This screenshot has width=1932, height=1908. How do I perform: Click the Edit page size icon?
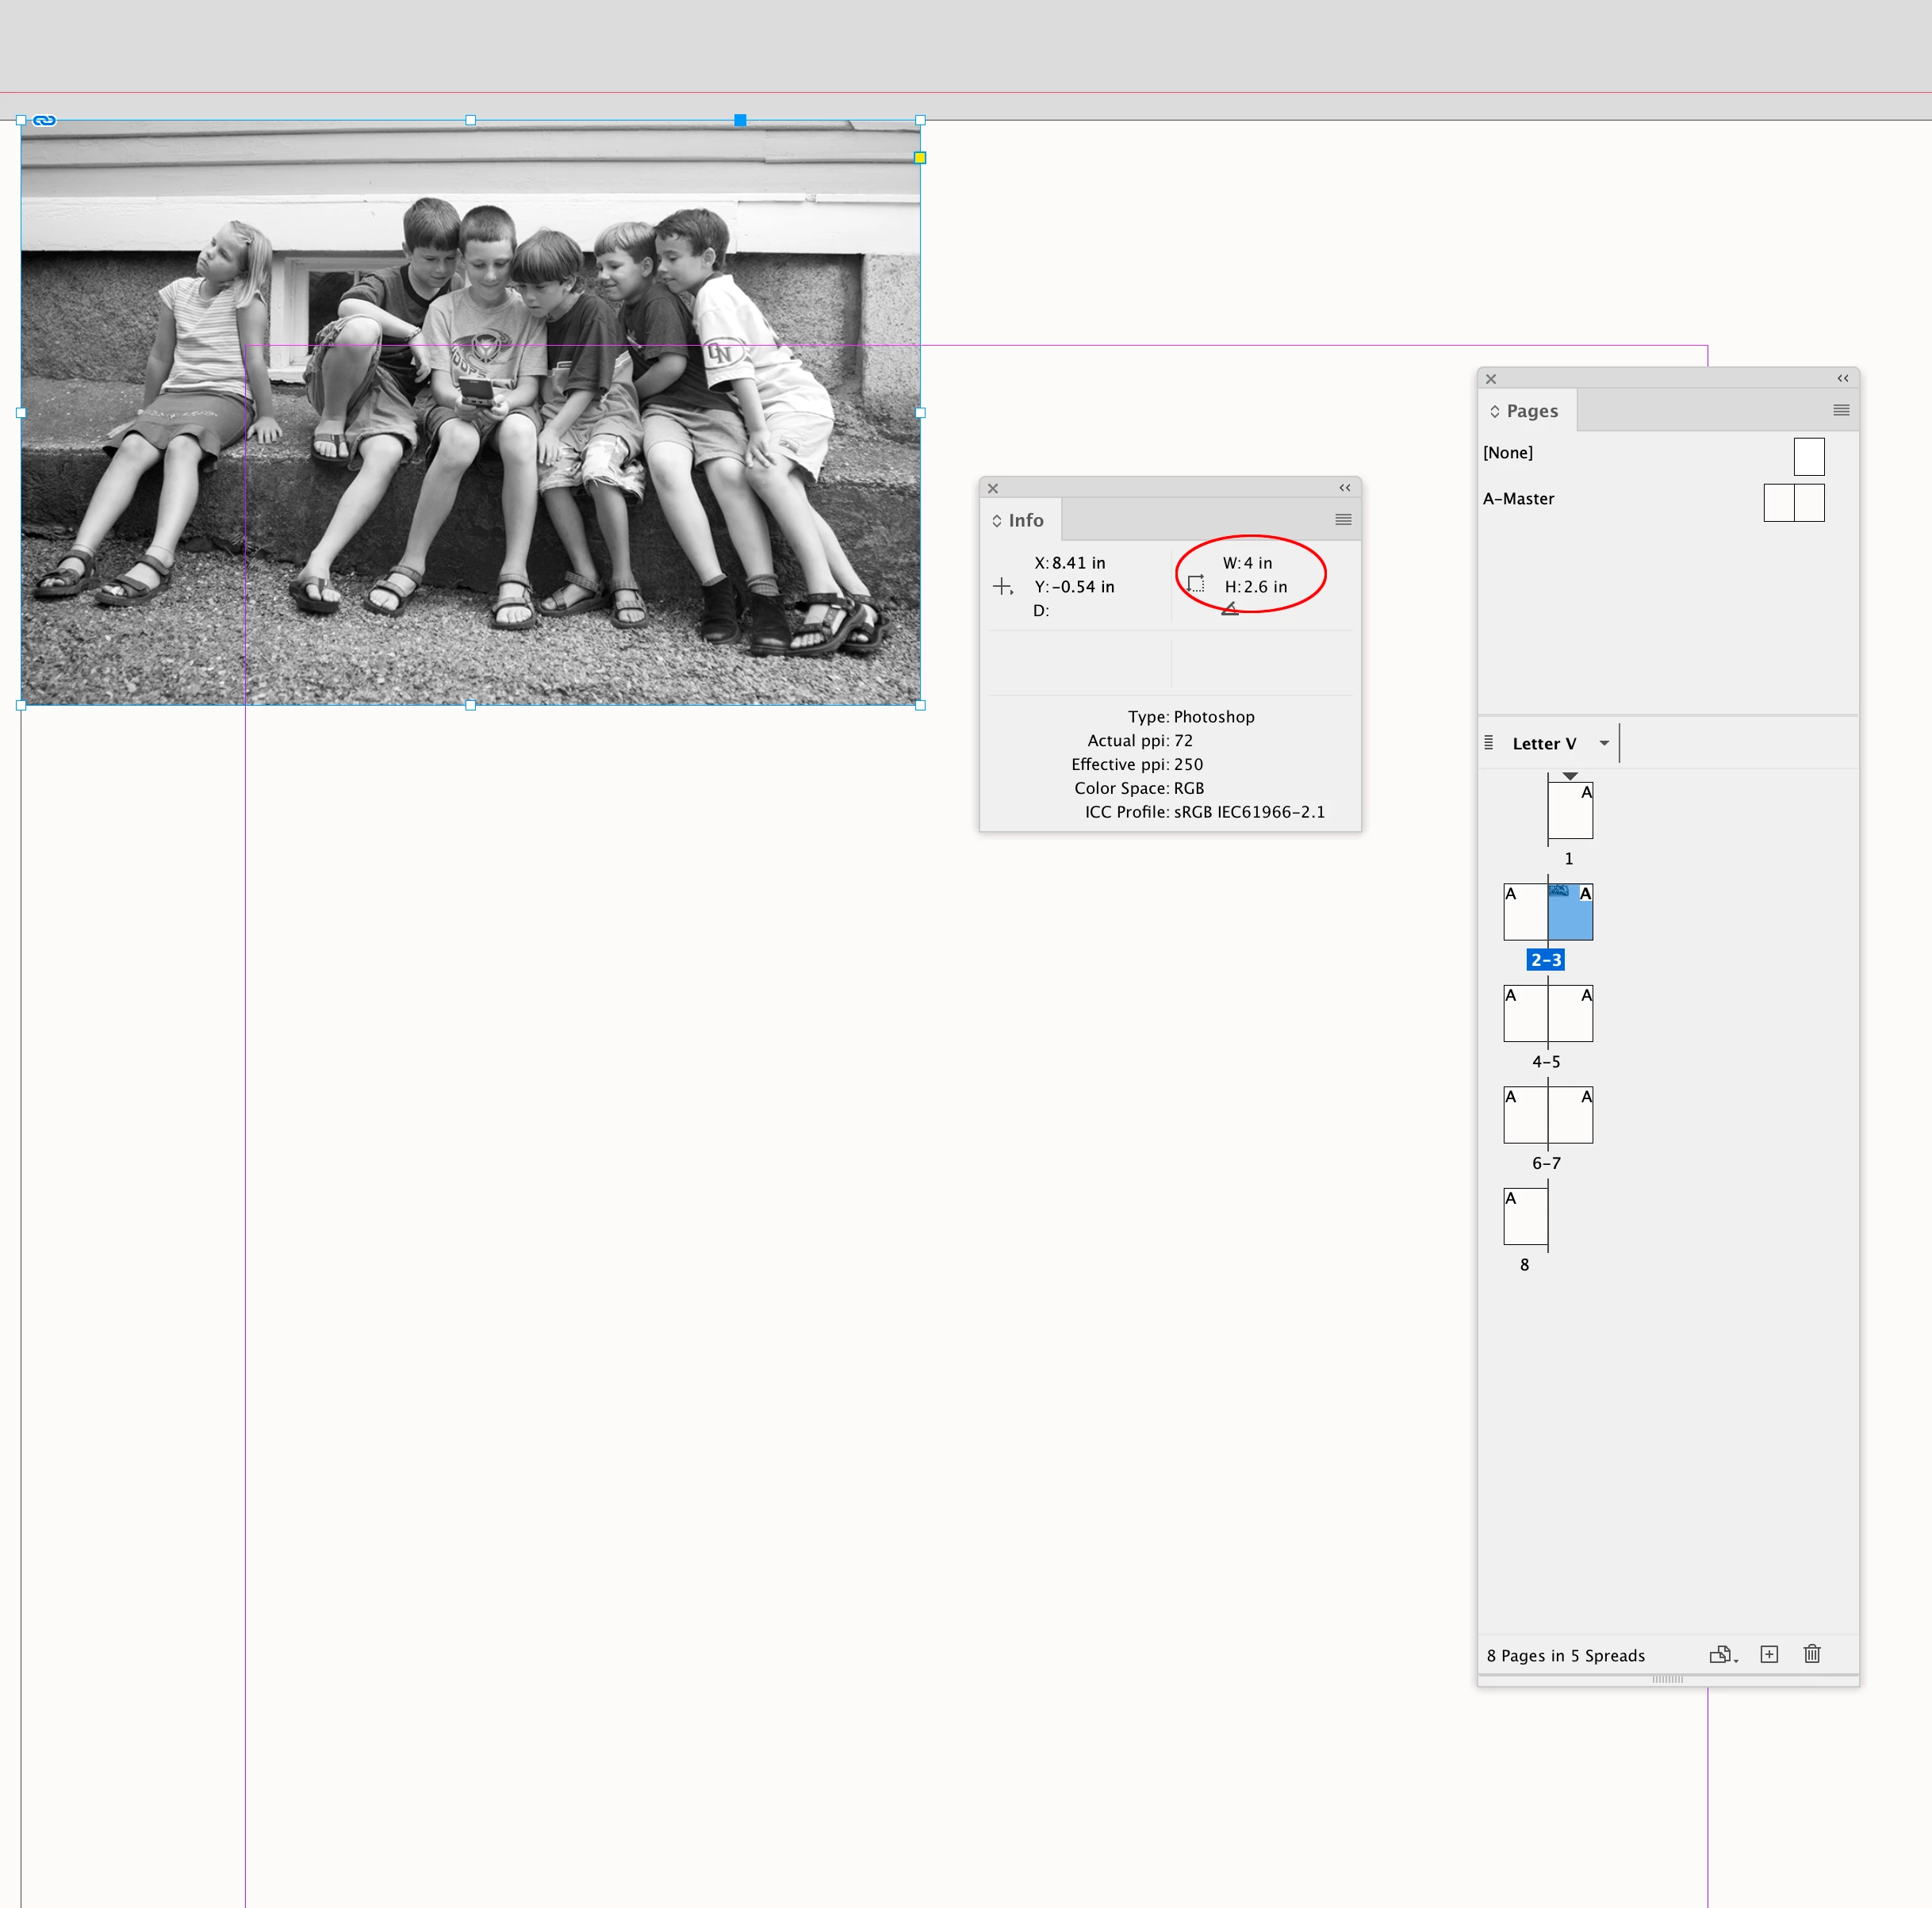pos(1721,1654)
